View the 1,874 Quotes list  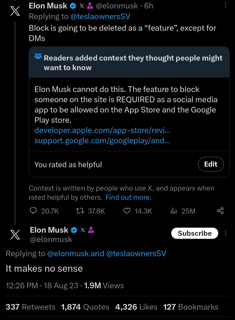click(85, 307)
